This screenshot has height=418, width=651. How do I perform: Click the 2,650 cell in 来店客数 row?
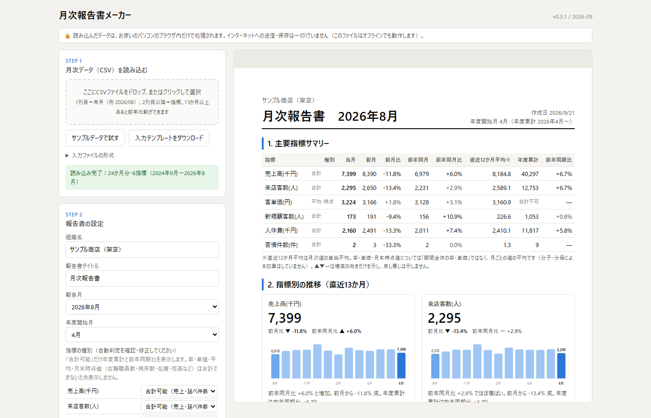click(x=369, y=188)
